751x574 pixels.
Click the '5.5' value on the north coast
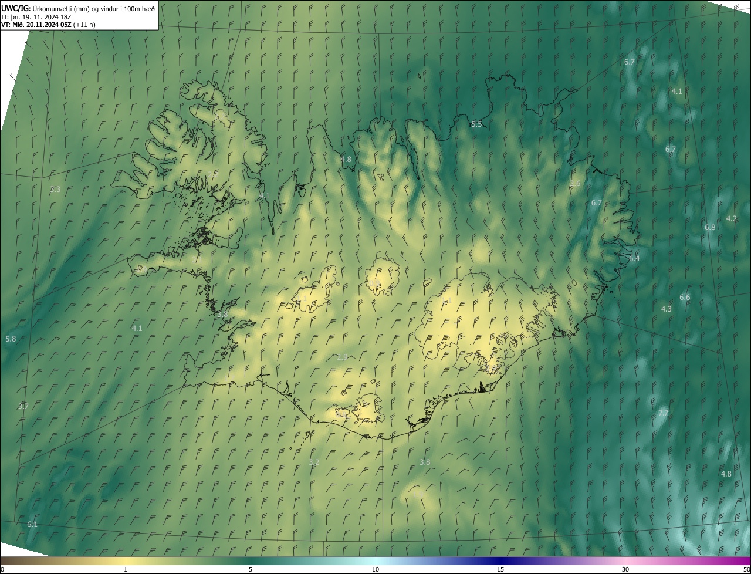476,124
